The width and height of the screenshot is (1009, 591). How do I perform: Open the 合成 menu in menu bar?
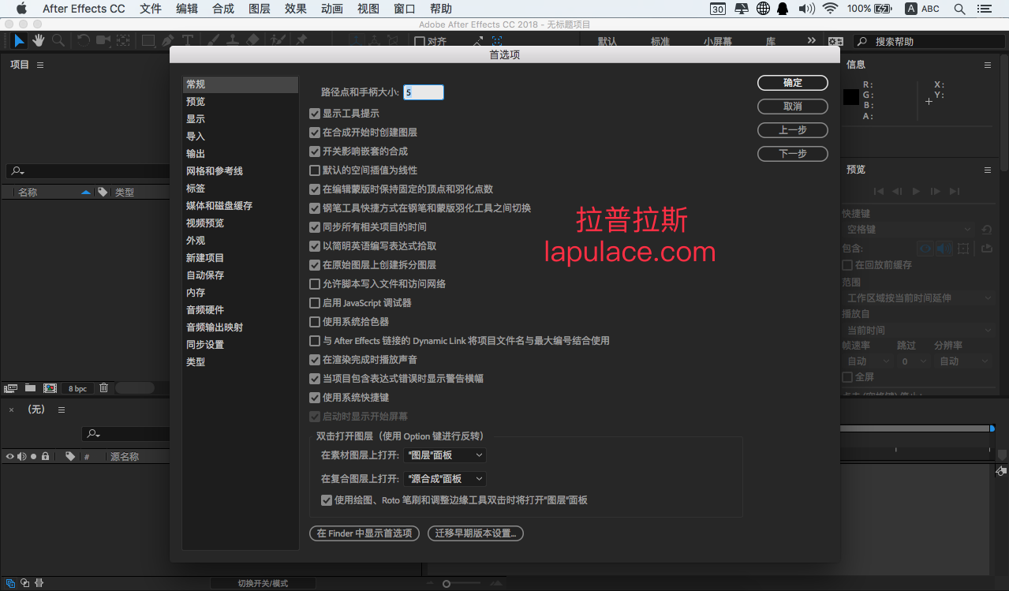[223, 9]
